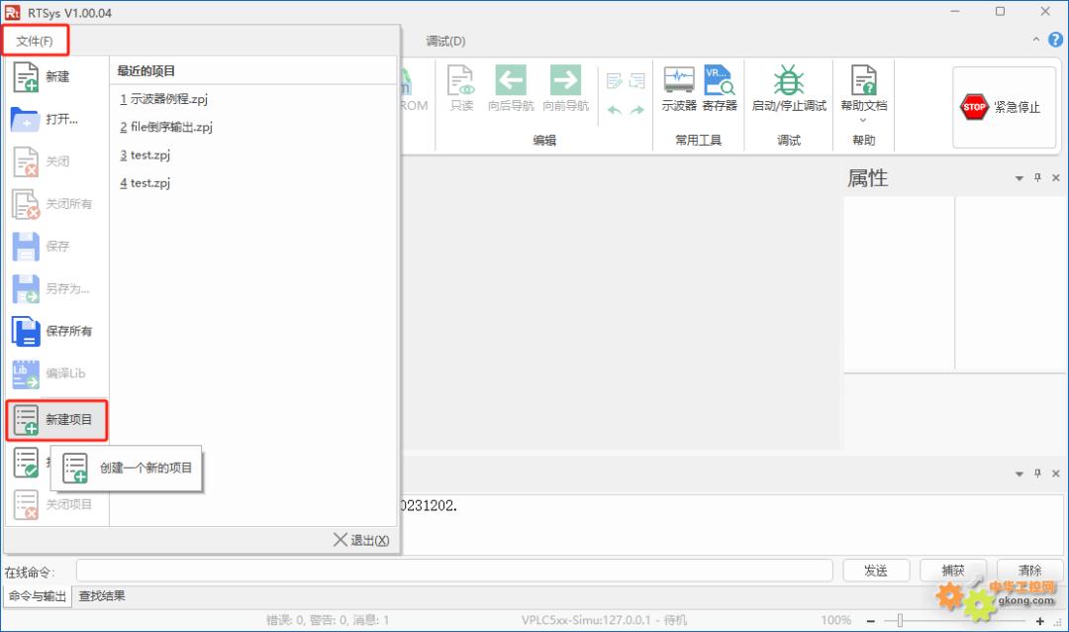Click the 紧急停止 emergency stop button
The image size is (1069, 632).
click(1003, 107)
